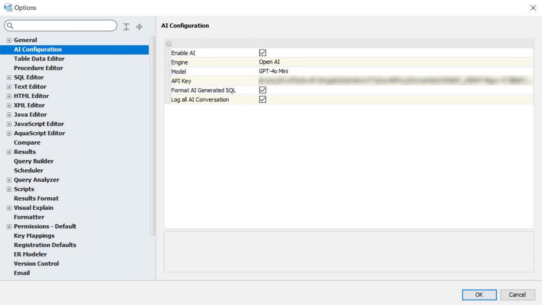Image resolution: width=542 pixels, height=305 pixels.
Task: Open the Model dropdown showing GPT-4o Mini
Action: pyautogui.click(x=396, y=71)
